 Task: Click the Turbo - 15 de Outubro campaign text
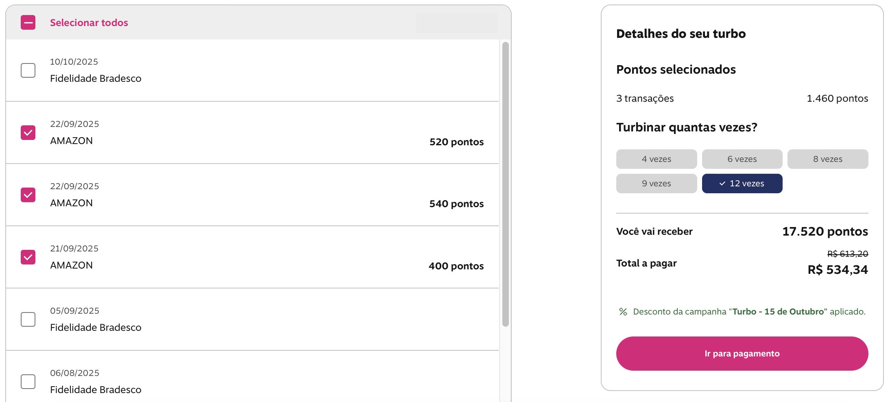(778, 312)
